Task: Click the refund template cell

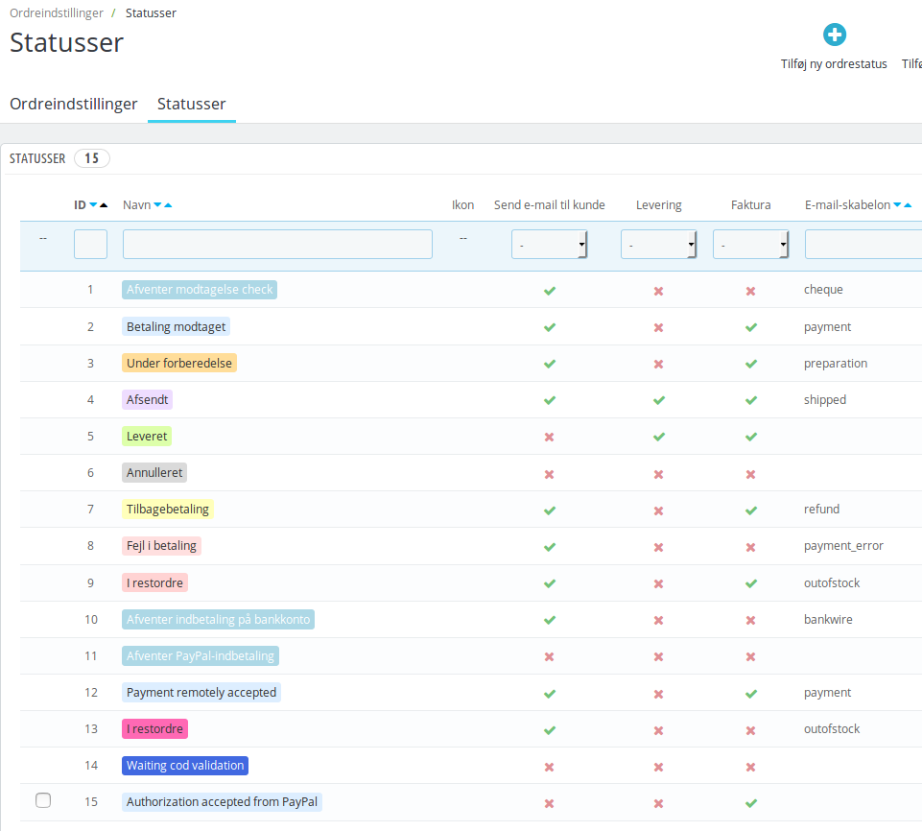Action: click(x=821, y=509)
